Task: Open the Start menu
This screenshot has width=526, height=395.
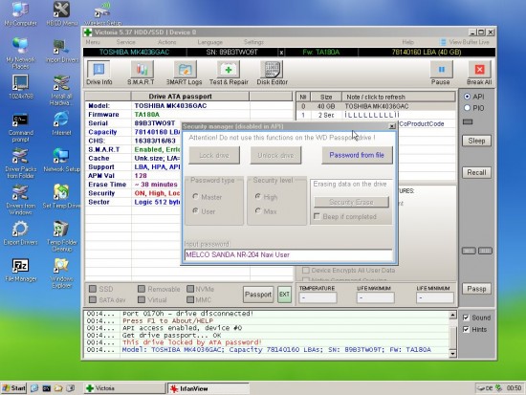Action: click(x=14, y=388)
